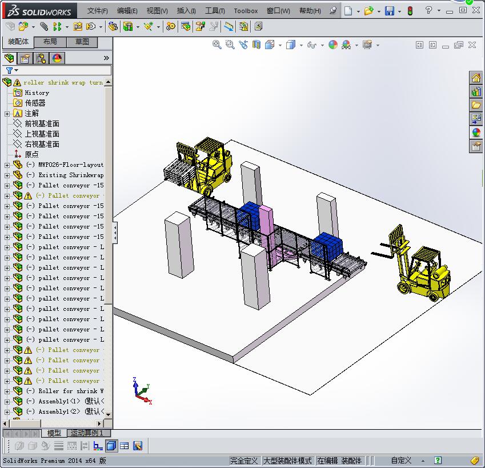
Task: Select the 原点 origin item
Action: coord(31,154)
